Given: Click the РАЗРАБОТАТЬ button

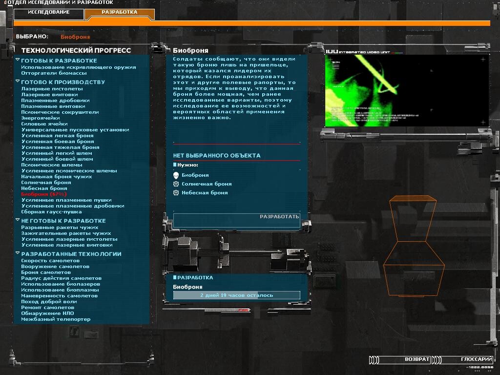Looking at the screenshot, I should click(x=237, y=220).
